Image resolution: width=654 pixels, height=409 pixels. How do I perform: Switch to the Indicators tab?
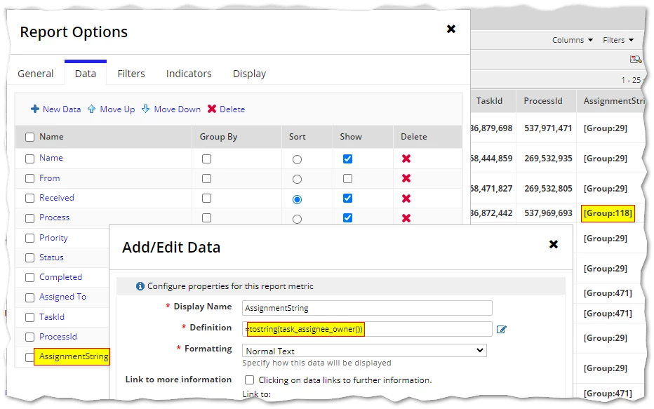click(x=189, y=74)
